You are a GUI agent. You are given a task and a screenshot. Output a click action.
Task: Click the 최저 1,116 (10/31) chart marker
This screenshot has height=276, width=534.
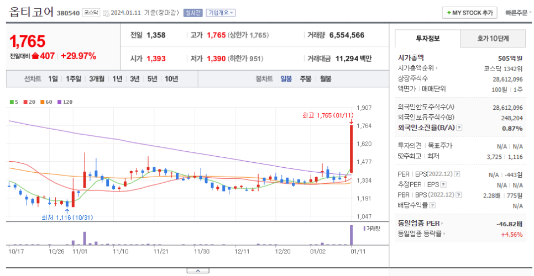pos(67,217)
